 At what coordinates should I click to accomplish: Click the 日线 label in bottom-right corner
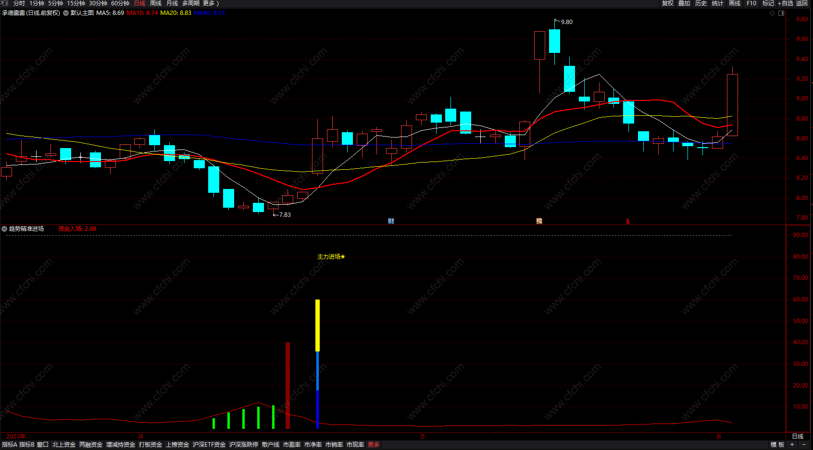point(798,437)
